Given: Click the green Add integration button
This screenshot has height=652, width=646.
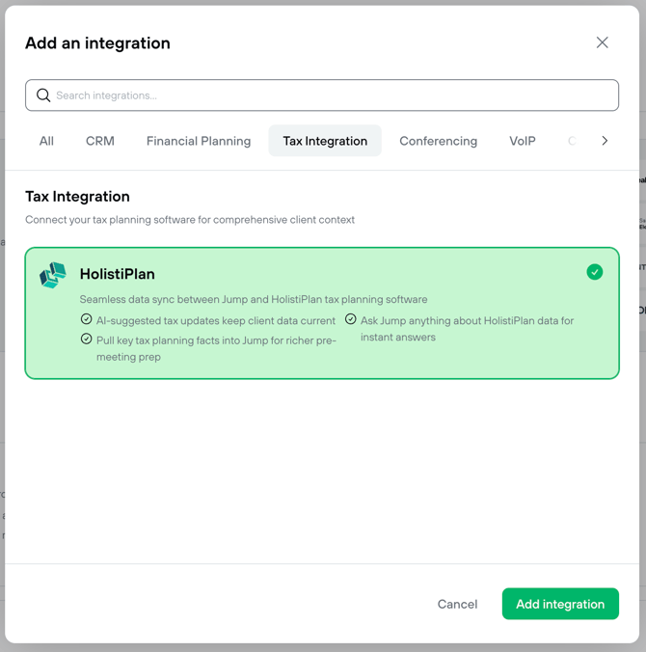Looking at the screenshot, I should pyautogui.click(x=560, y=604).
